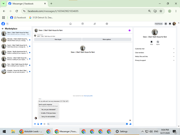Screen dimensions: 180x135
Task: Click the Facebook logo in the page header
Action: click(3, 24)
